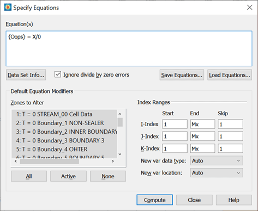Click zone list horizontal scrollbar thumb
Screen dimensions: 258x211
pos(49,161)
